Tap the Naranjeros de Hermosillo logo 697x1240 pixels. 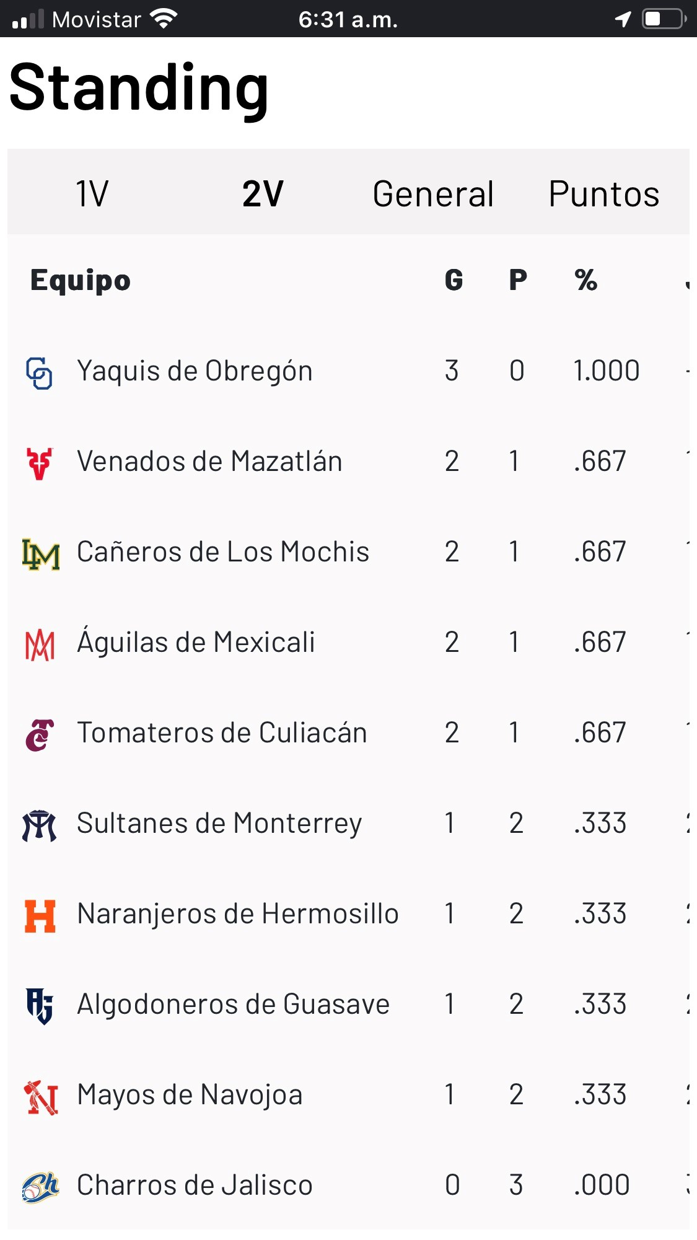(x=40, y=916)
